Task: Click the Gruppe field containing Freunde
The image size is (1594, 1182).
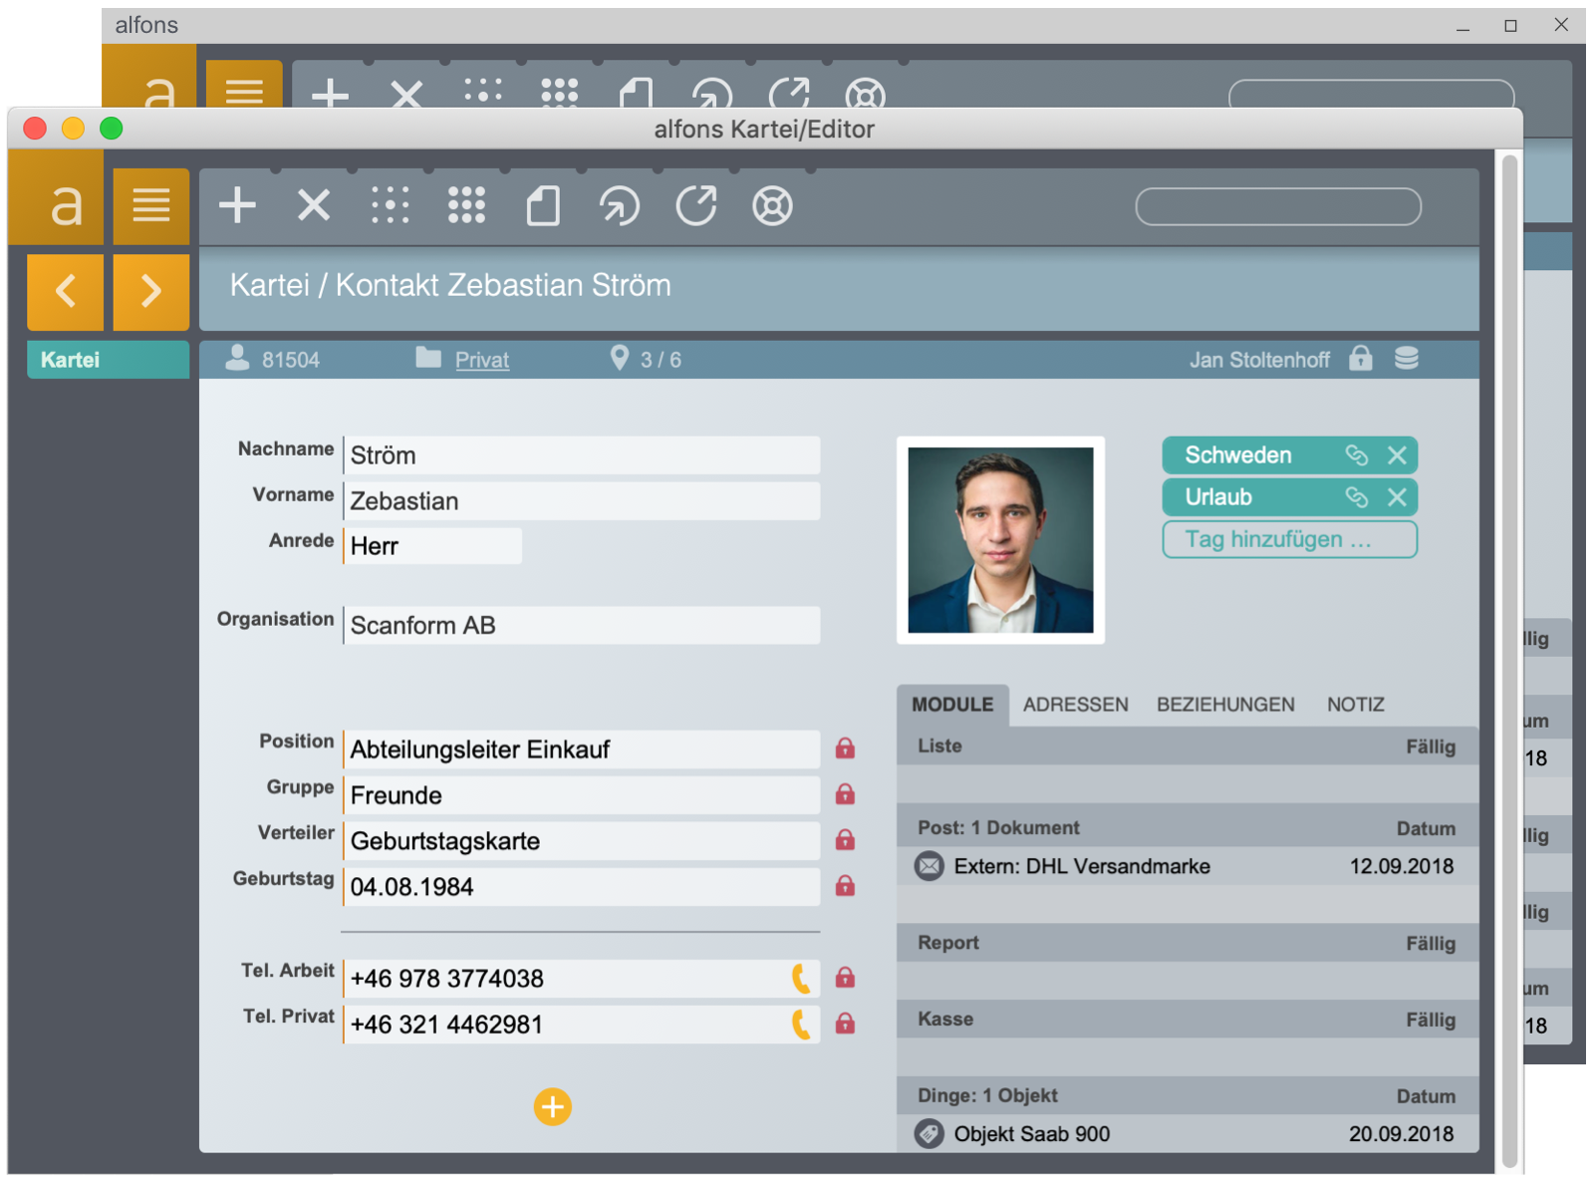Action: pos(582,795)
